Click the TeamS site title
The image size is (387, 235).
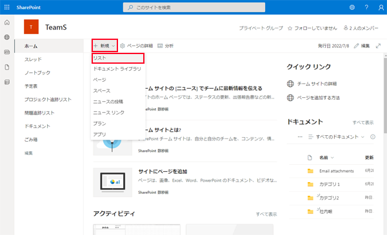[x=56, y=27]
